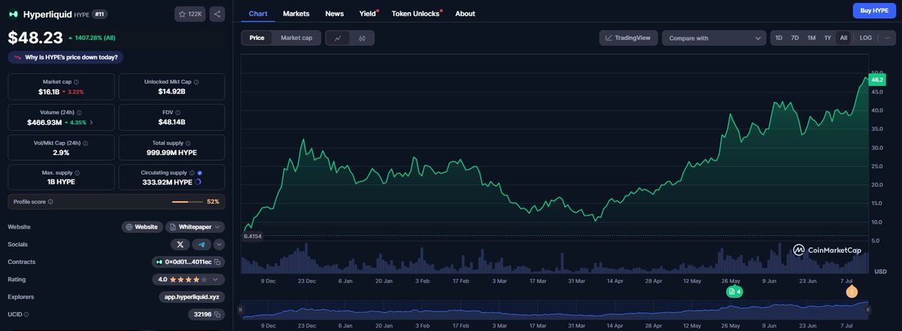Switch to line chart view

tap(338, 38)
